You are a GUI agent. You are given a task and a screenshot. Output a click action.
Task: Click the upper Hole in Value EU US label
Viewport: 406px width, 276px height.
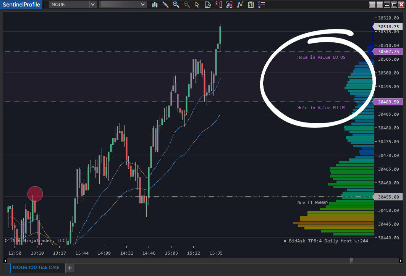(x=321, y=57)
